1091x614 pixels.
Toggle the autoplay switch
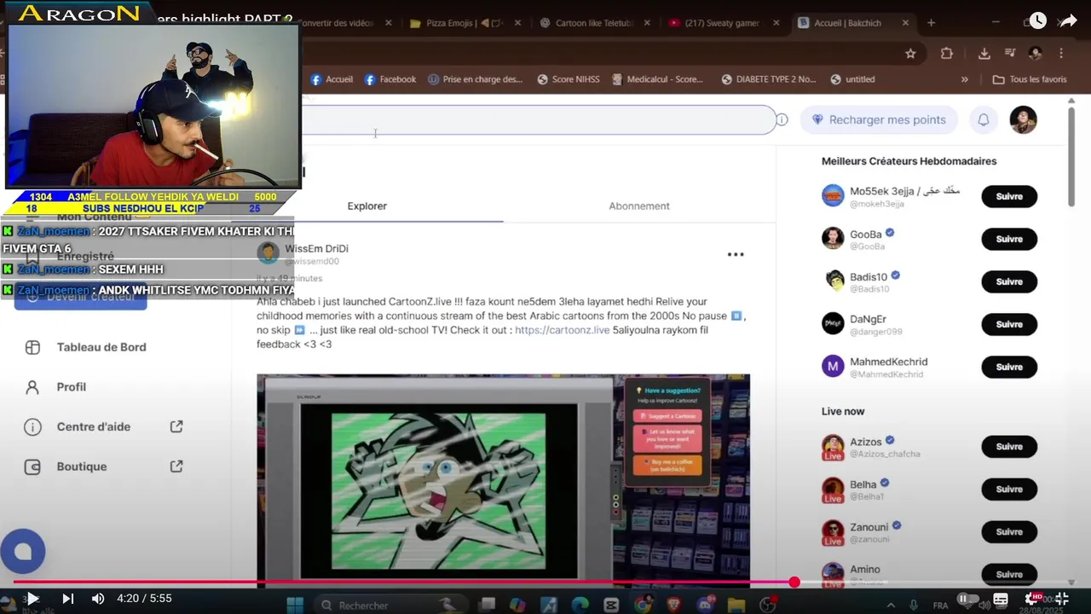click(967, 599)
